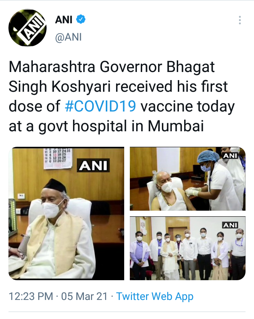The width and height of the screenshot is (254, 319).
Task: Click the 12:23 PM tweet timestamp
Action: click(31, 296)
